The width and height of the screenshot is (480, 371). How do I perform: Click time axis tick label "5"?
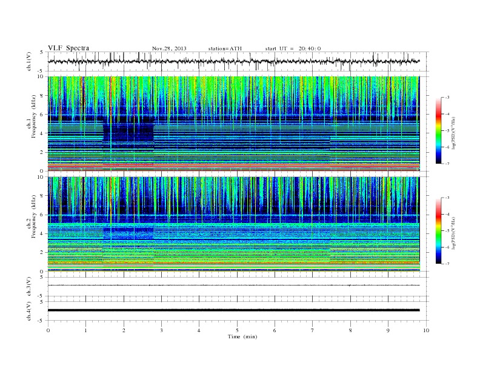point(237,330)
